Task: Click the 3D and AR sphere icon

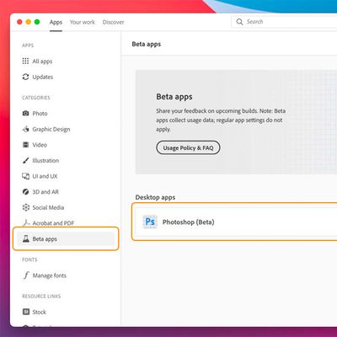Action: coord(25,192)
